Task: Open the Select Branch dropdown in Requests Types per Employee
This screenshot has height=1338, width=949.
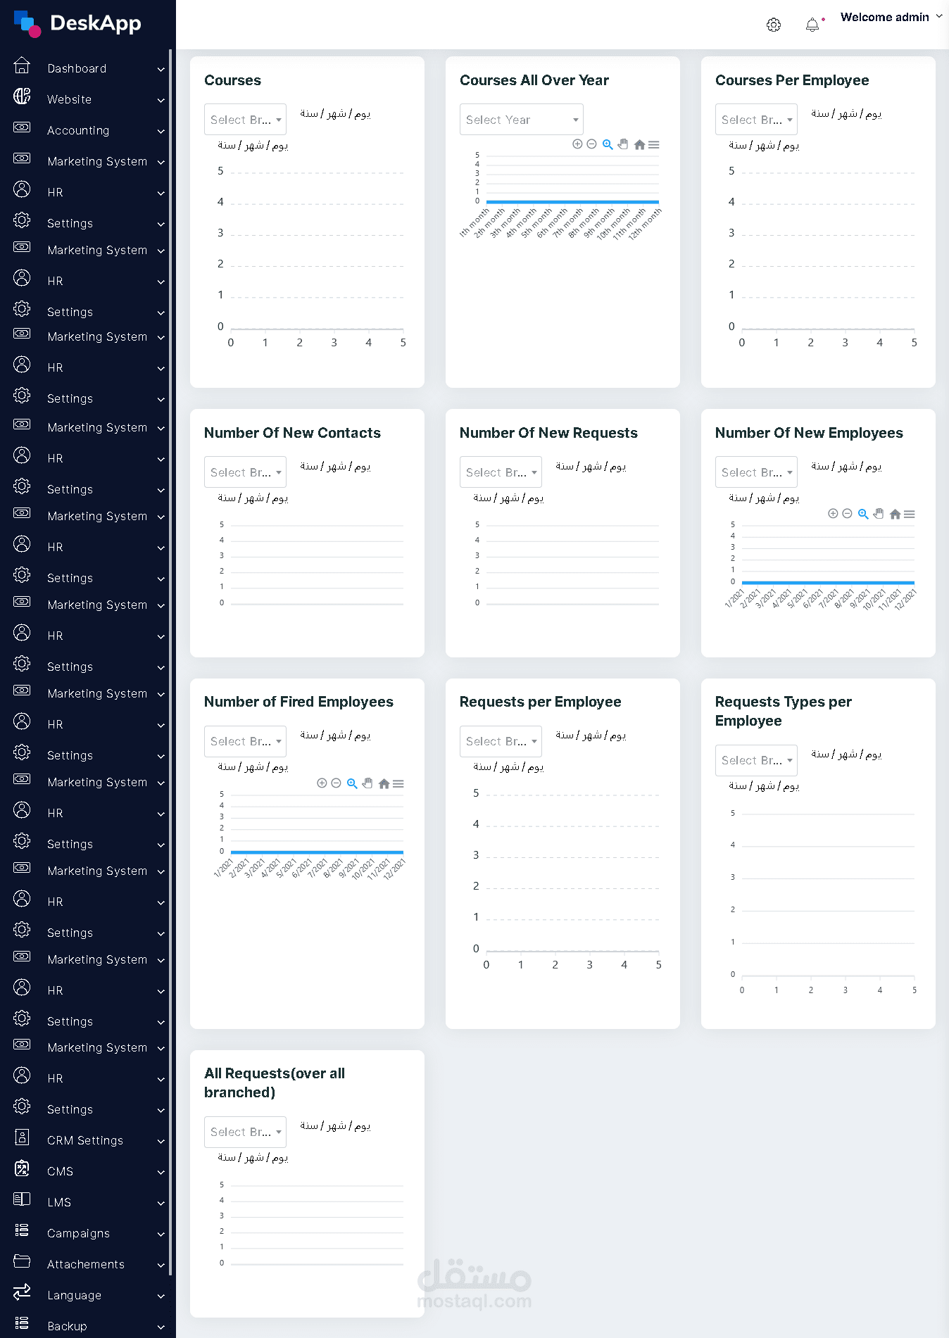Action: (x=756, y=760)
